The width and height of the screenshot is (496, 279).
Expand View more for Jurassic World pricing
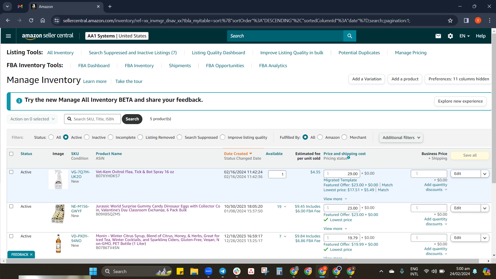point(335,229)
